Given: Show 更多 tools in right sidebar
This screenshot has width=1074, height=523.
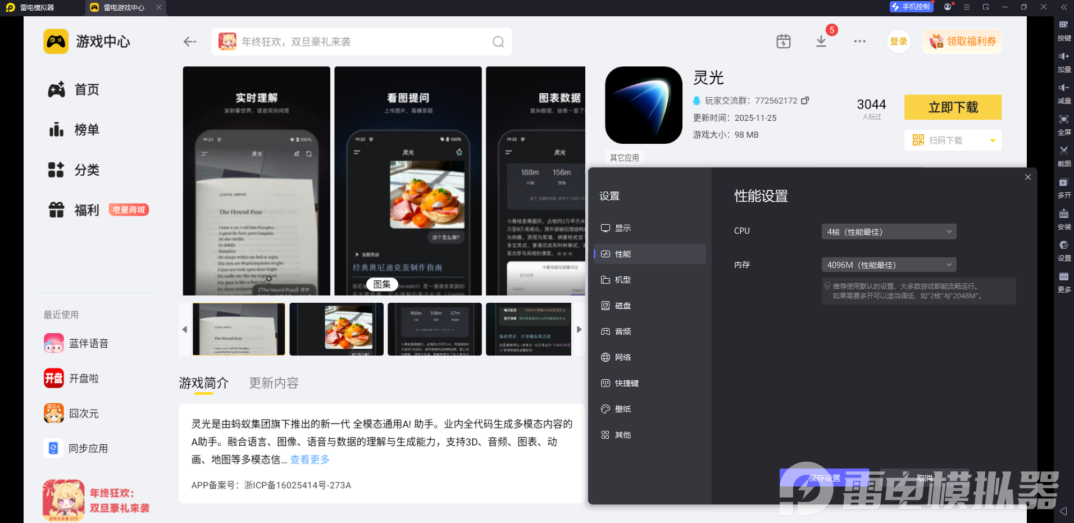Looking at the screenshot, I should coord(1064,282).
